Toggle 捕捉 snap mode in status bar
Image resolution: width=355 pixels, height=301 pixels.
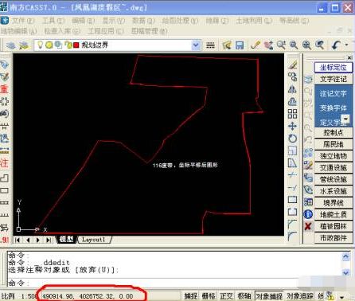pyautogui.click(x=191, y=295)
